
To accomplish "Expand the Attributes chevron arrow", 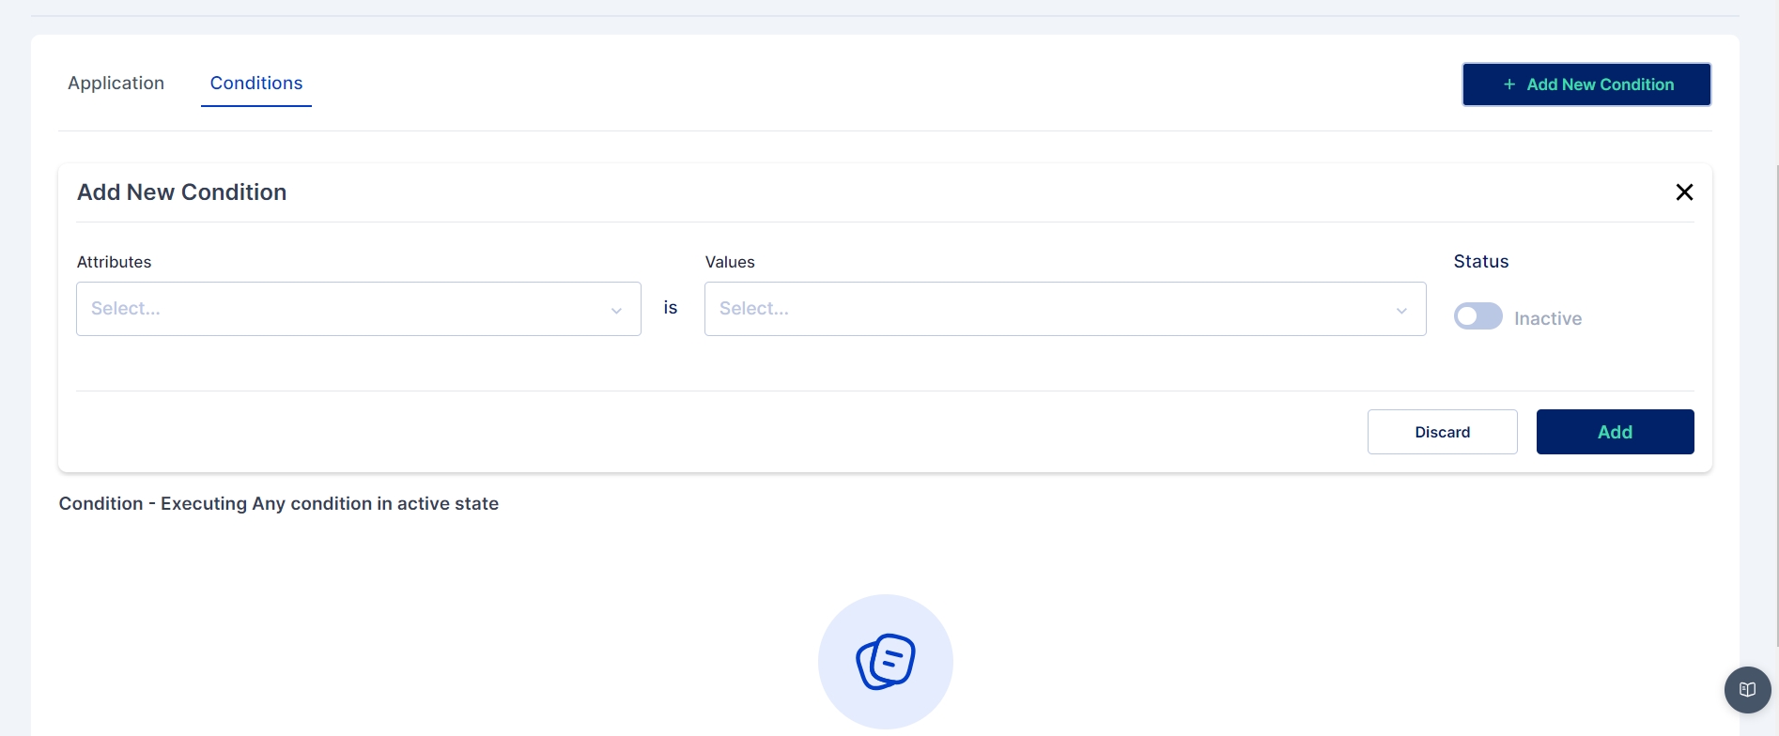I will pyautogui.click(x=616, y=310).
